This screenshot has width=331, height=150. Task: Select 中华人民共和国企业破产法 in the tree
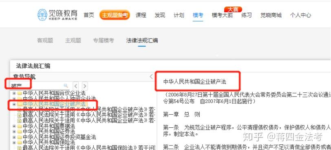click(x=54, y=104)
